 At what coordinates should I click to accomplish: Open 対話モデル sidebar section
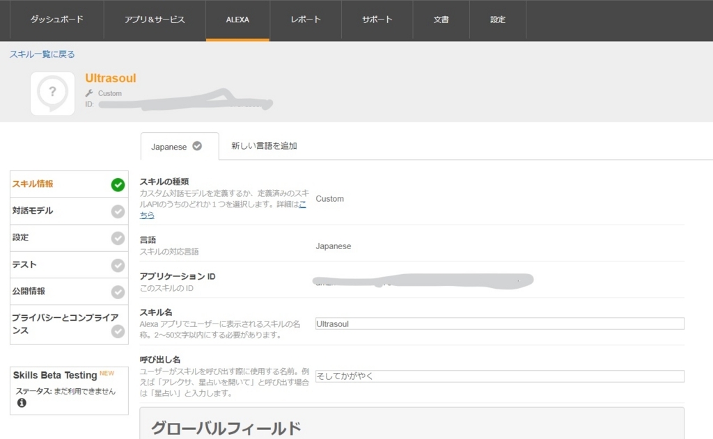pos(69,211)
